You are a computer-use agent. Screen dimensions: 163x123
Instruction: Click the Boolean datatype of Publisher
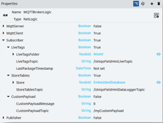pos(85,118)
